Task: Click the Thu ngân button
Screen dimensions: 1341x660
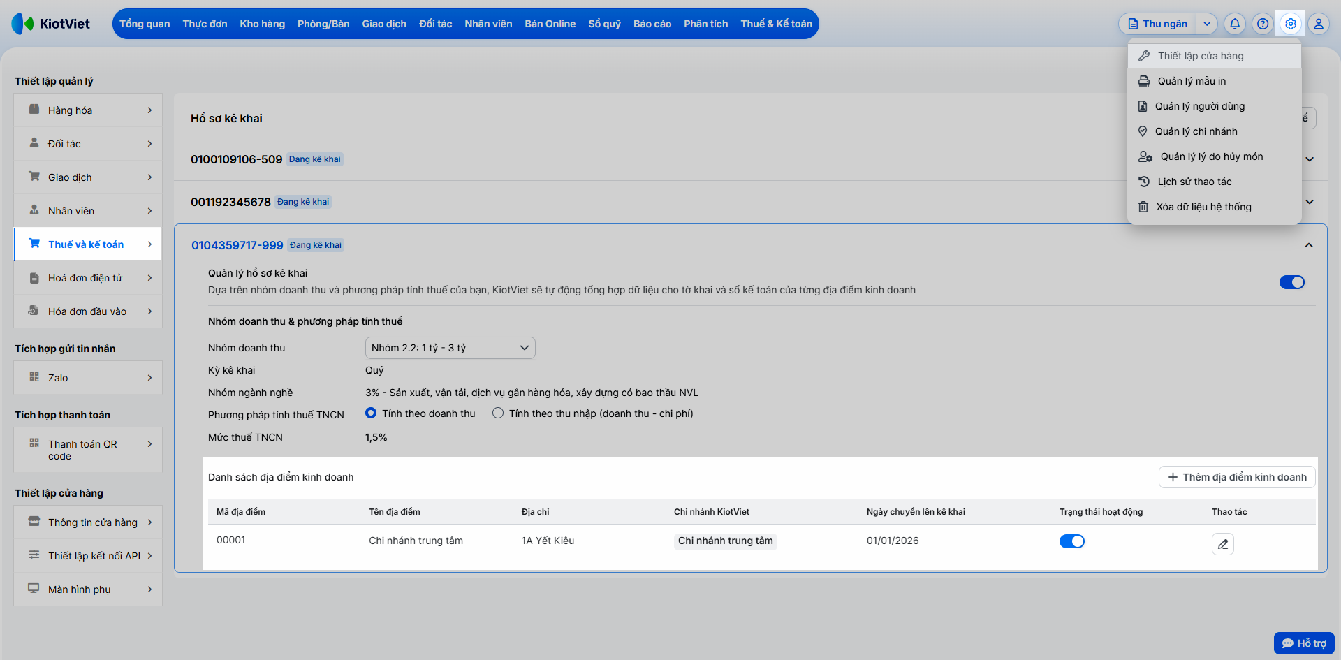Action: pos(1157,24)
